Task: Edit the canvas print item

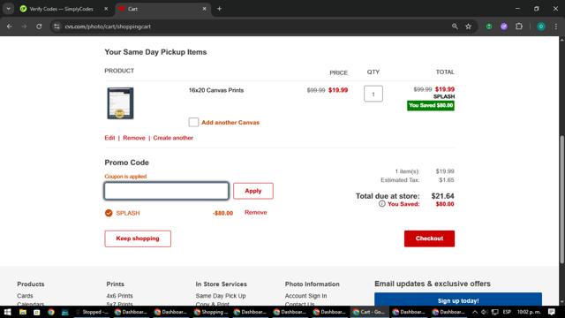Action: tap(109, 138)
